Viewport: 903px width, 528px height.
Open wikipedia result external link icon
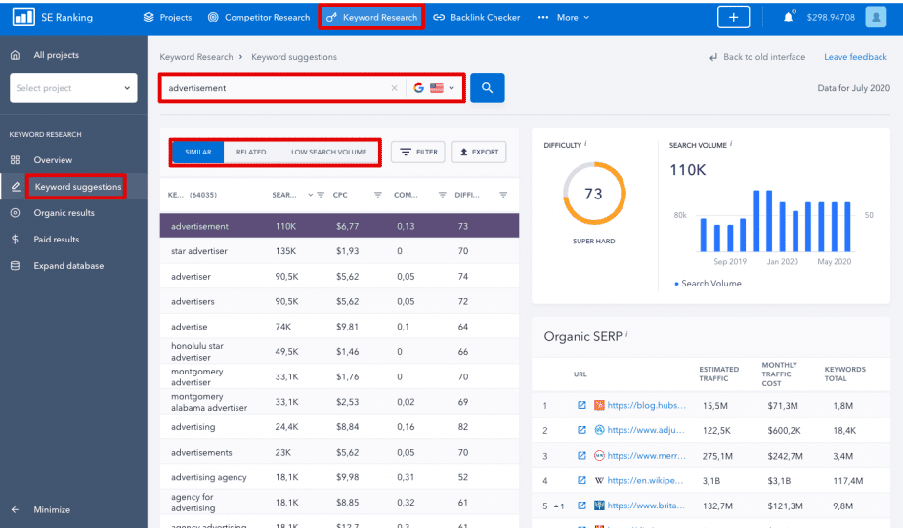tap(581, 480)
